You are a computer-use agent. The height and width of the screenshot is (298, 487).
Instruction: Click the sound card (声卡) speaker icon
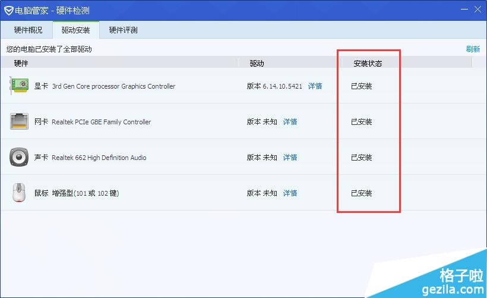tap(19, 158)
